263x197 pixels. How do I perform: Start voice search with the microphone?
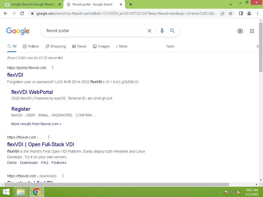(162, 31)
